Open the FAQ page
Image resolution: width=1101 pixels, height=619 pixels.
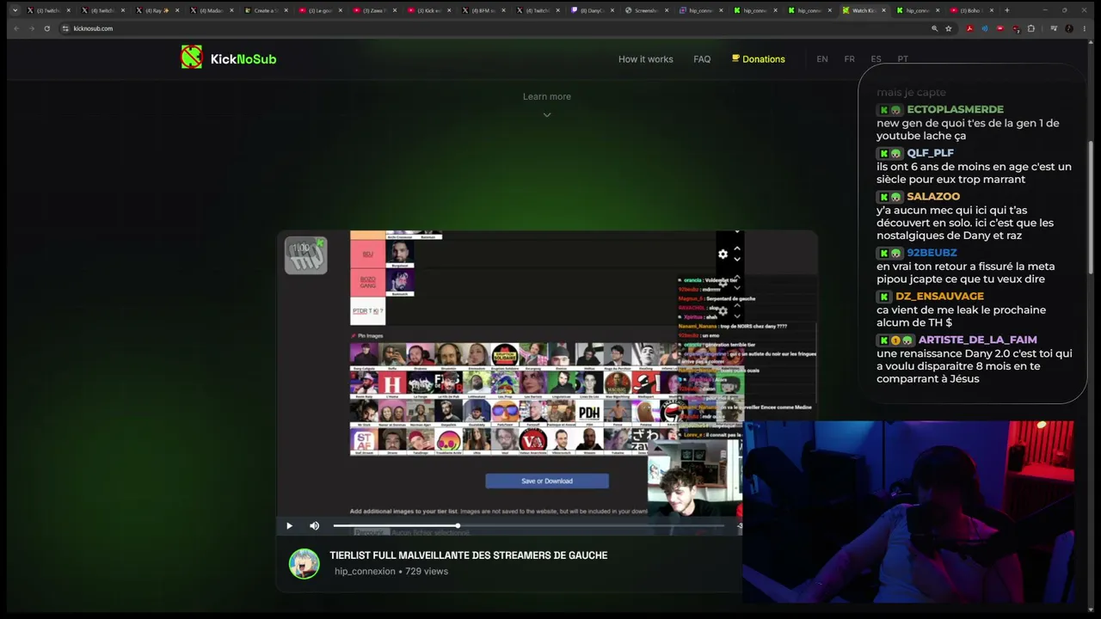[702, 59]
